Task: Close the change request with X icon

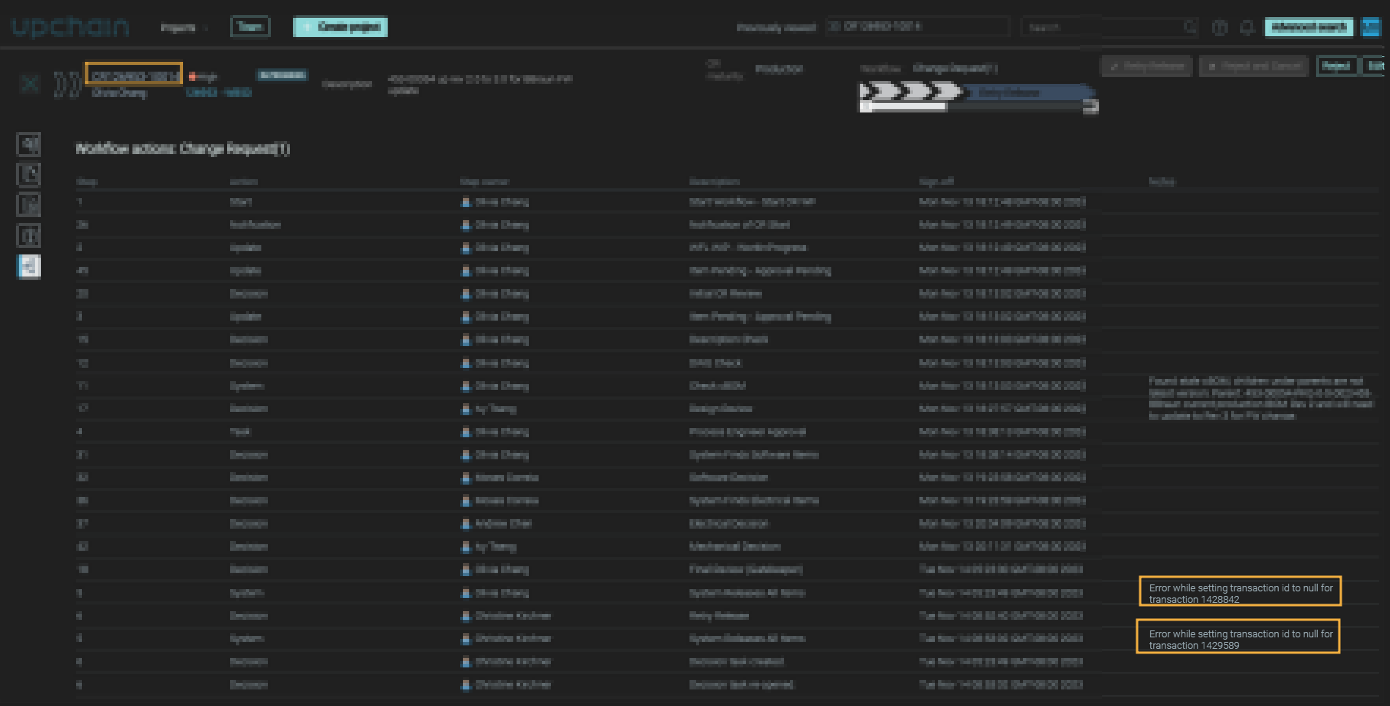Action: [29, 84]
